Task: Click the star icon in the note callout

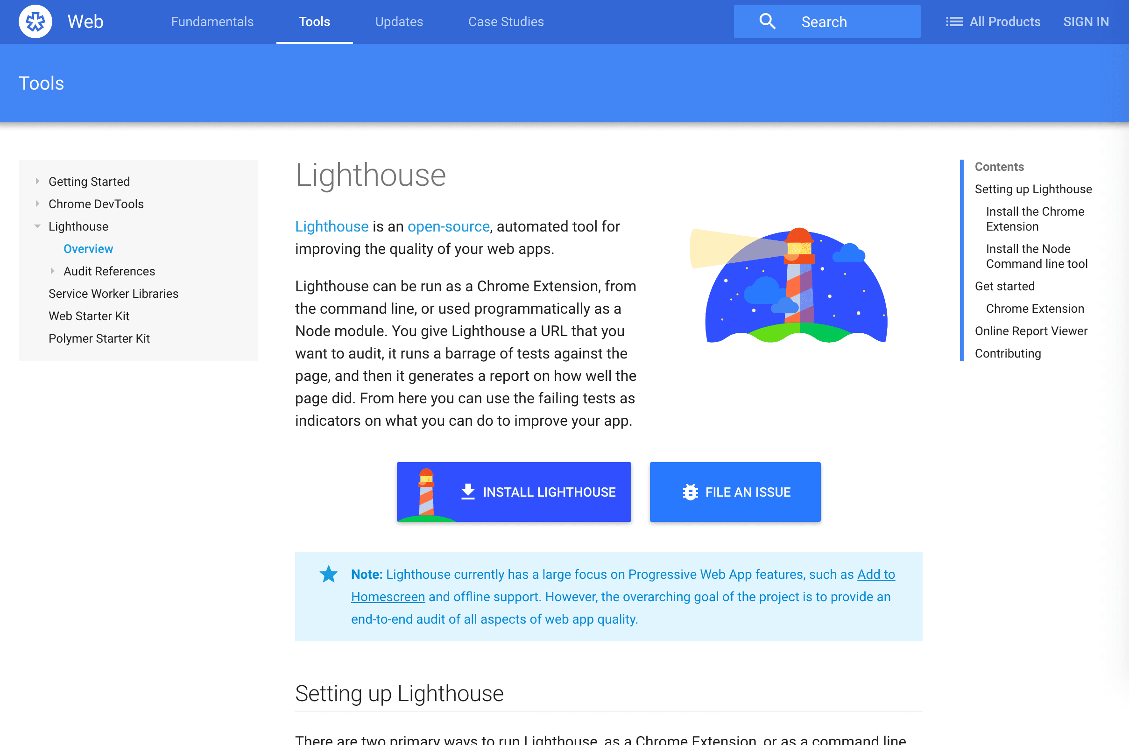Action: click(328, 574)
